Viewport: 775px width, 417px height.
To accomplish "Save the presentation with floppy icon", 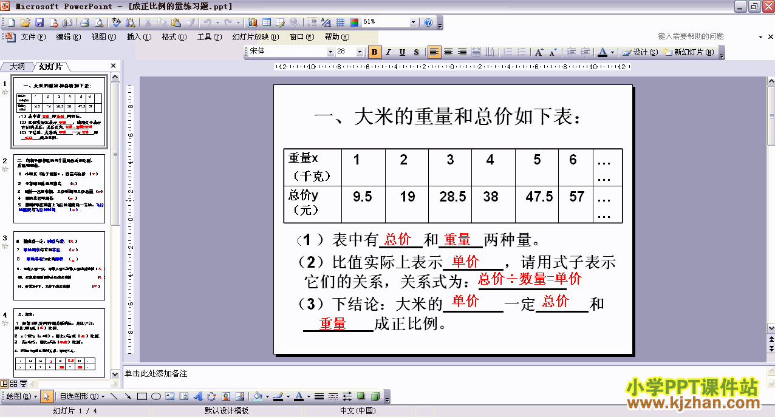I will coord(39,22).
